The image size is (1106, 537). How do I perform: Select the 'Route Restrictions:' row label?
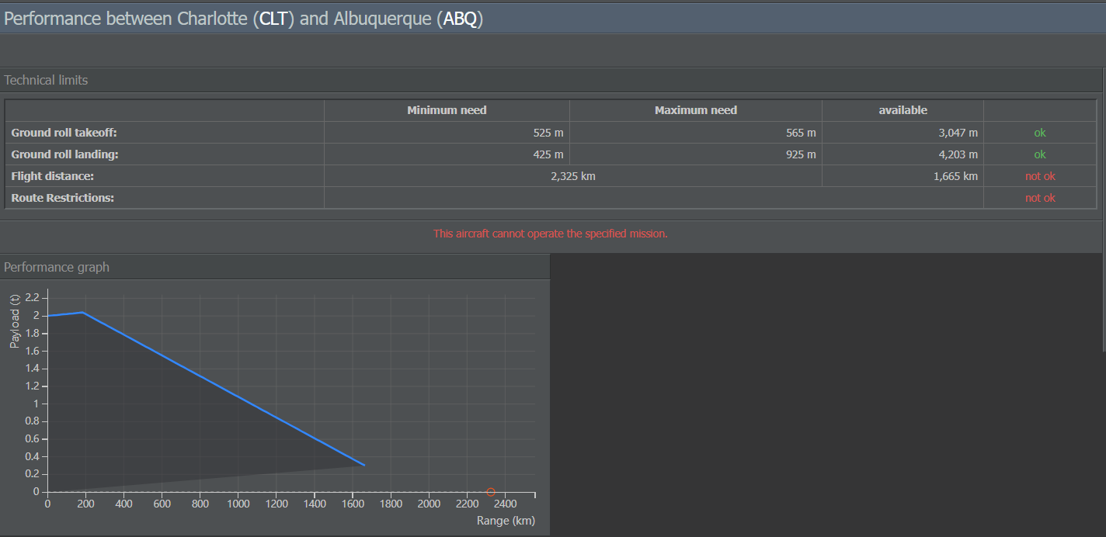coord(62,198)
